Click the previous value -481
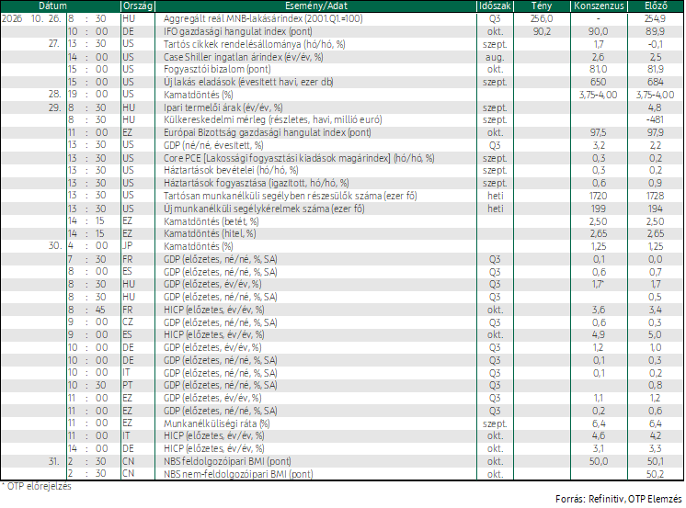This screenshot has height=508, width=686. click(655, 119)
